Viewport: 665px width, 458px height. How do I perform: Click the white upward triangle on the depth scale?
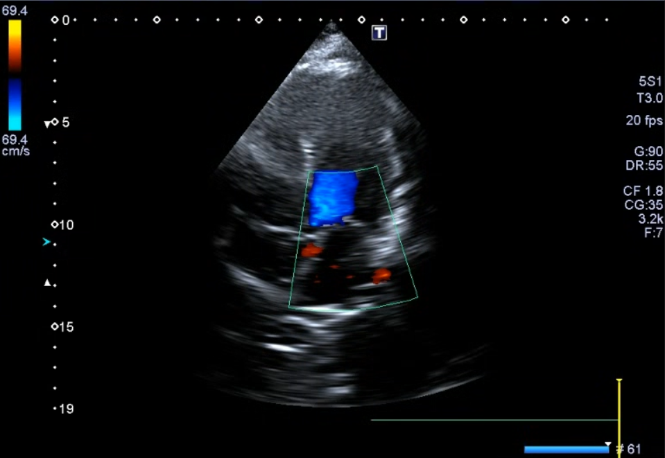(x=47, y=283)
